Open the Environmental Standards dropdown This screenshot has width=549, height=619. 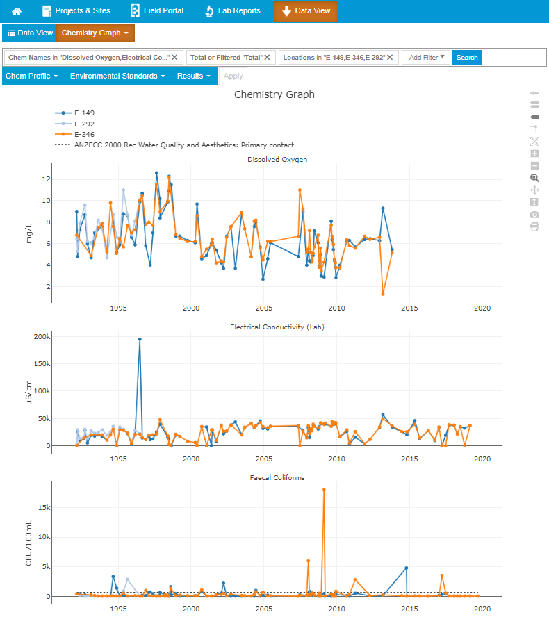pos(117,76)
